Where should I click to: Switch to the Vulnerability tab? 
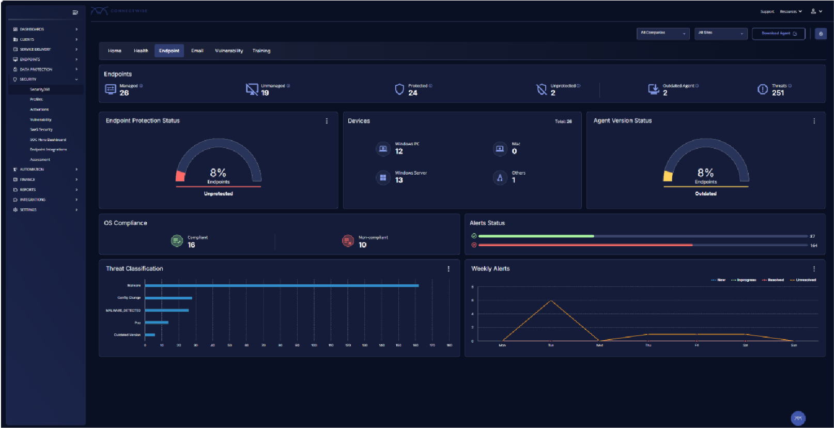pyautogui.click(x=229, y=51)
